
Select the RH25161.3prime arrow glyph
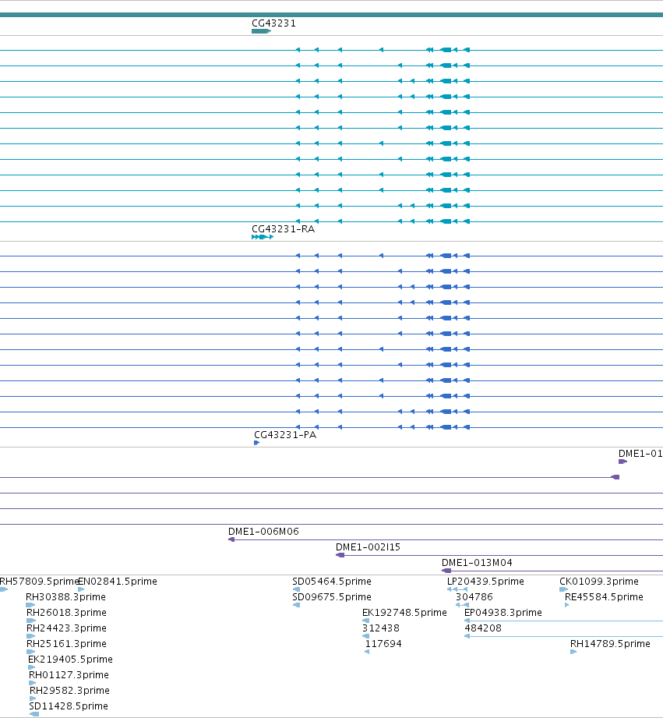coord(31,652)
